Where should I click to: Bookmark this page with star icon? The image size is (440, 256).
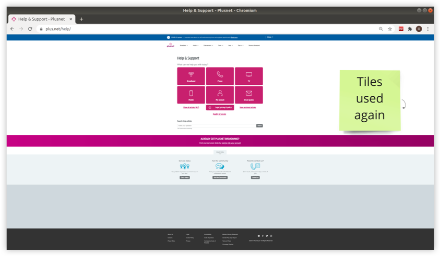(x=390, y=29)
